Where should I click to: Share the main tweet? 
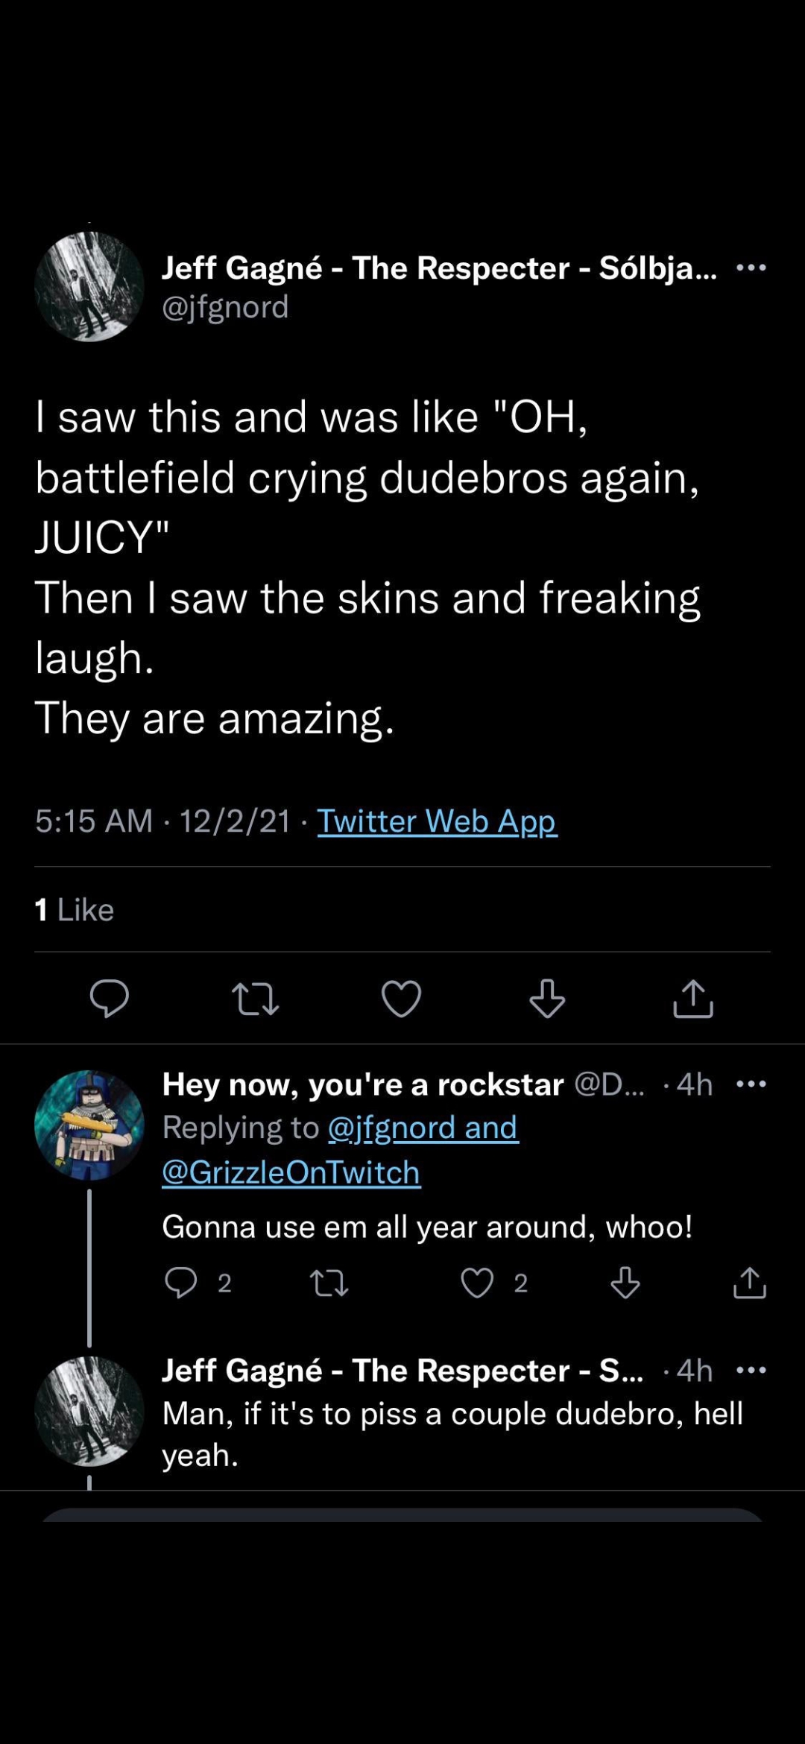point(693,998)
